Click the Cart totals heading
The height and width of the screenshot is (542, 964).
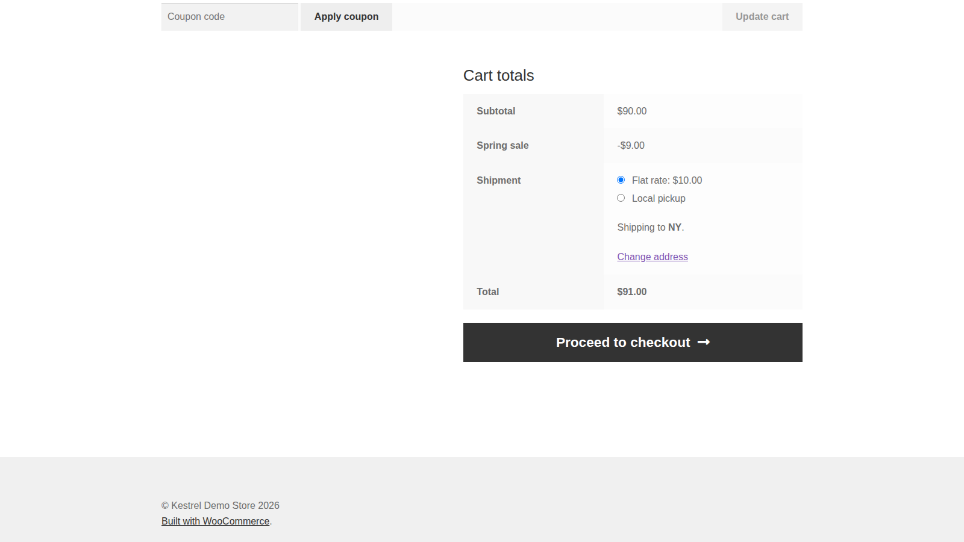pyautogui.click(x=498, y=75)
